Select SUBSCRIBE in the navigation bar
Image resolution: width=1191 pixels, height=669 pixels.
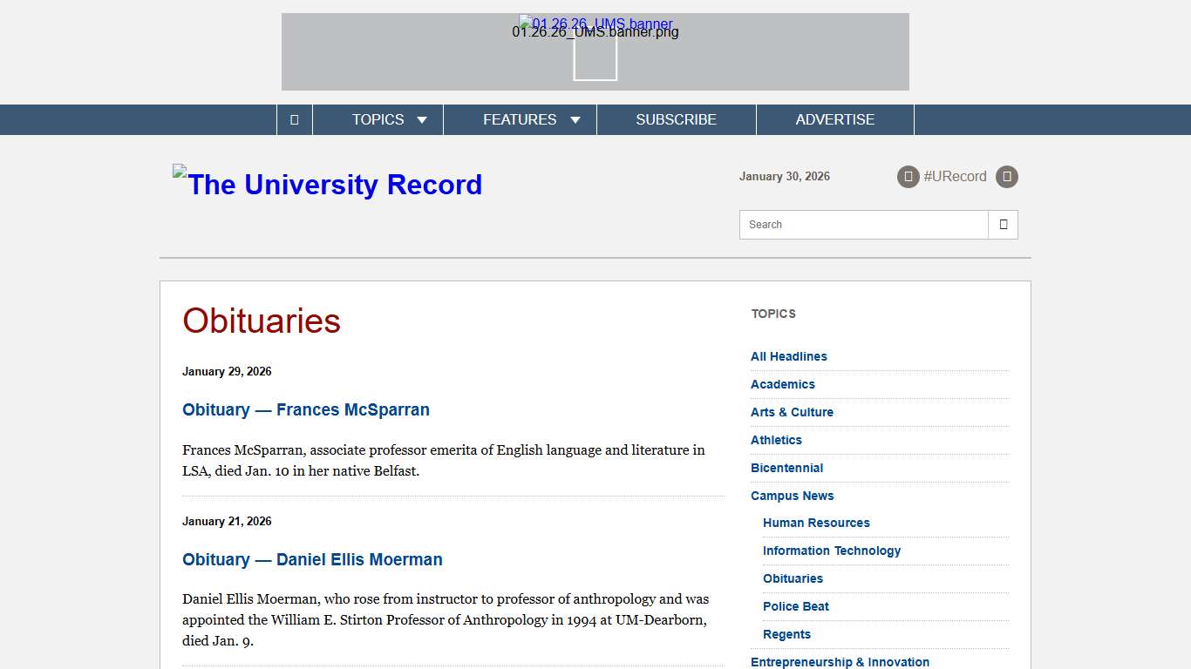[x=676, y=119]
